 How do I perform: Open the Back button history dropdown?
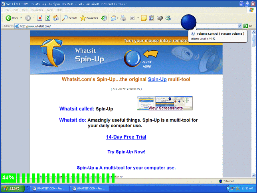[21, 18]
